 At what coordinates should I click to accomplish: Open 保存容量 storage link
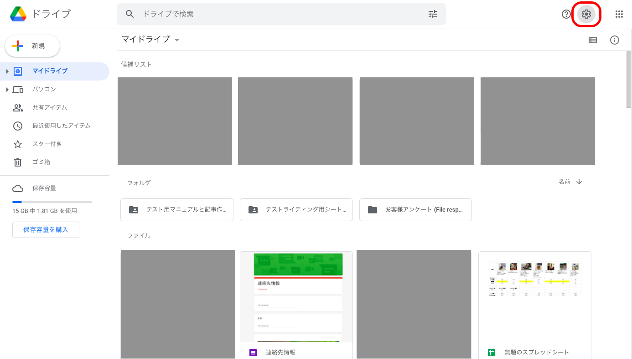coord(44,188)
